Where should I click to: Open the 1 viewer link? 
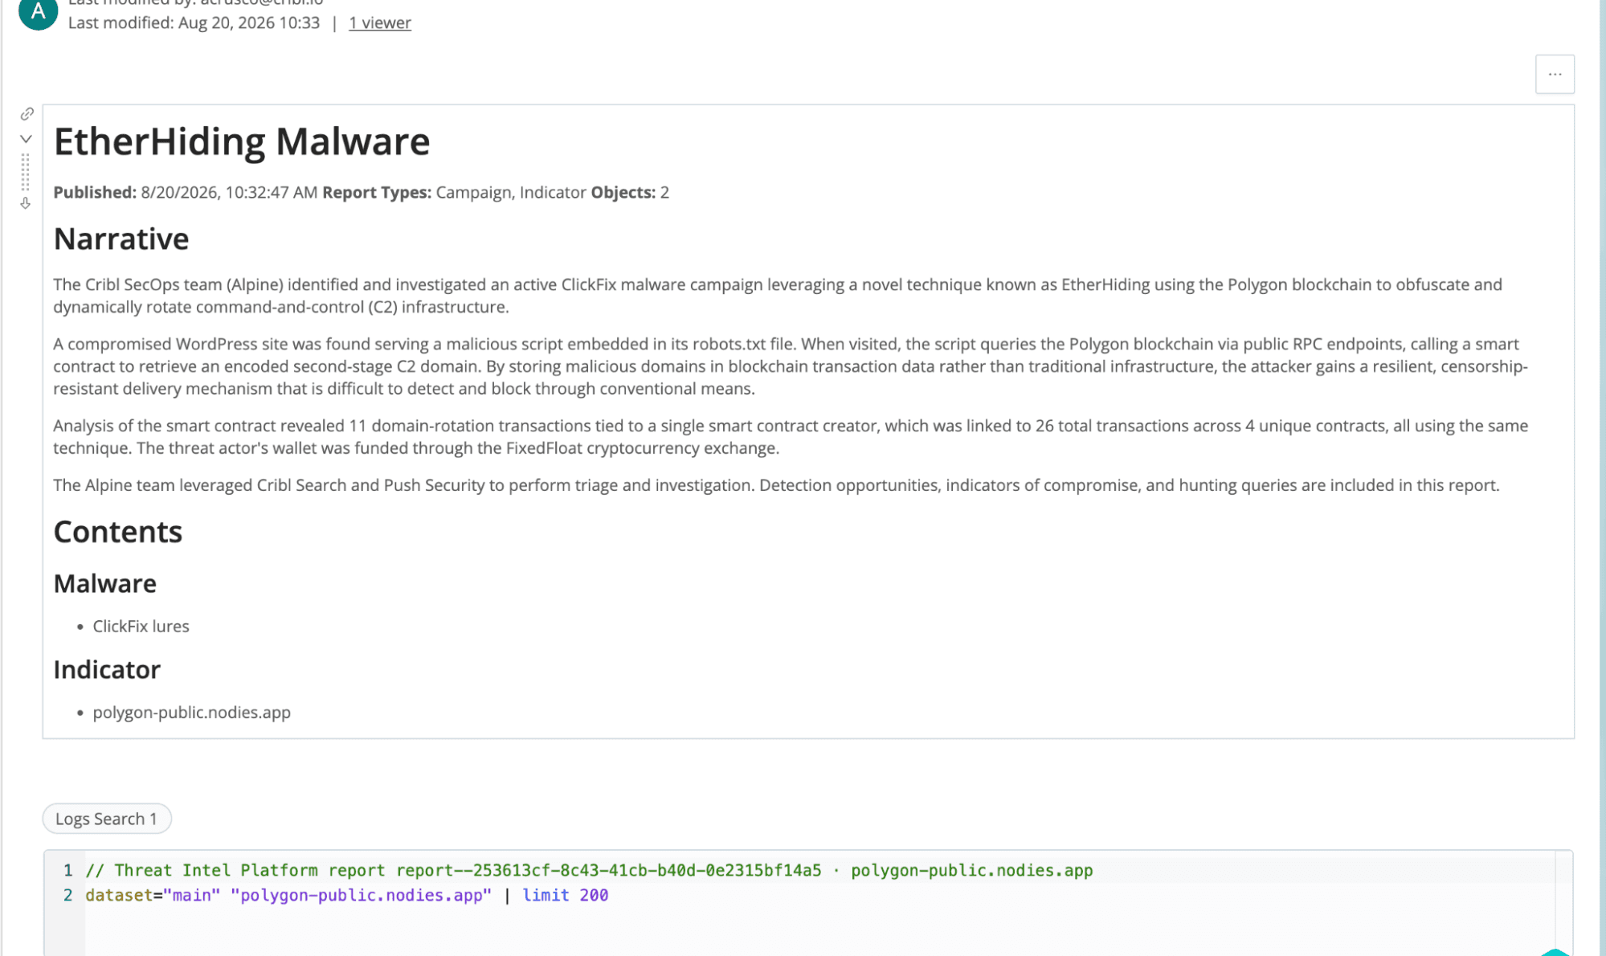[x=380, y=22]
